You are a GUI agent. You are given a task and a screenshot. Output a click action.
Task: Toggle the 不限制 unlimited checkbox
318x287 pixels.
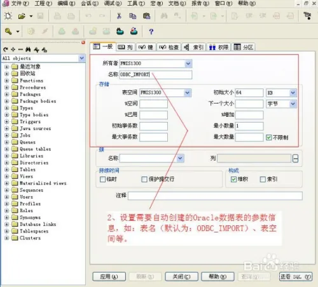coord(268,138)
